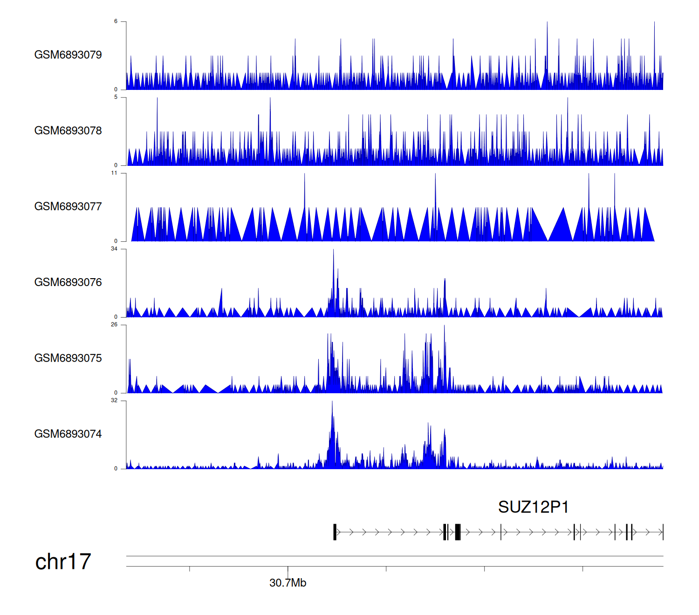This screenshot has width=699, height=615.
Task: Click the 30.7Mb axis position label
Action: coord(288,583)
